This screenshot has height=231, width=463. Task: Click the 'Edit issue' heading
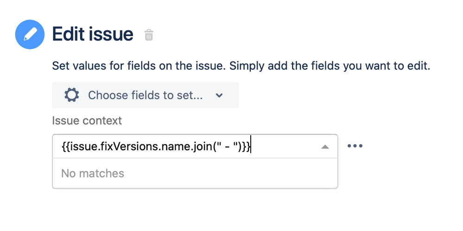click(x=93, y=34)
